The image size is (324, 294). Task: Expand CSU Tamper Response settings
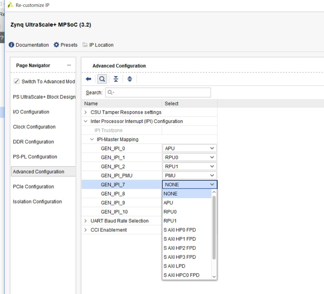(86, 112)
